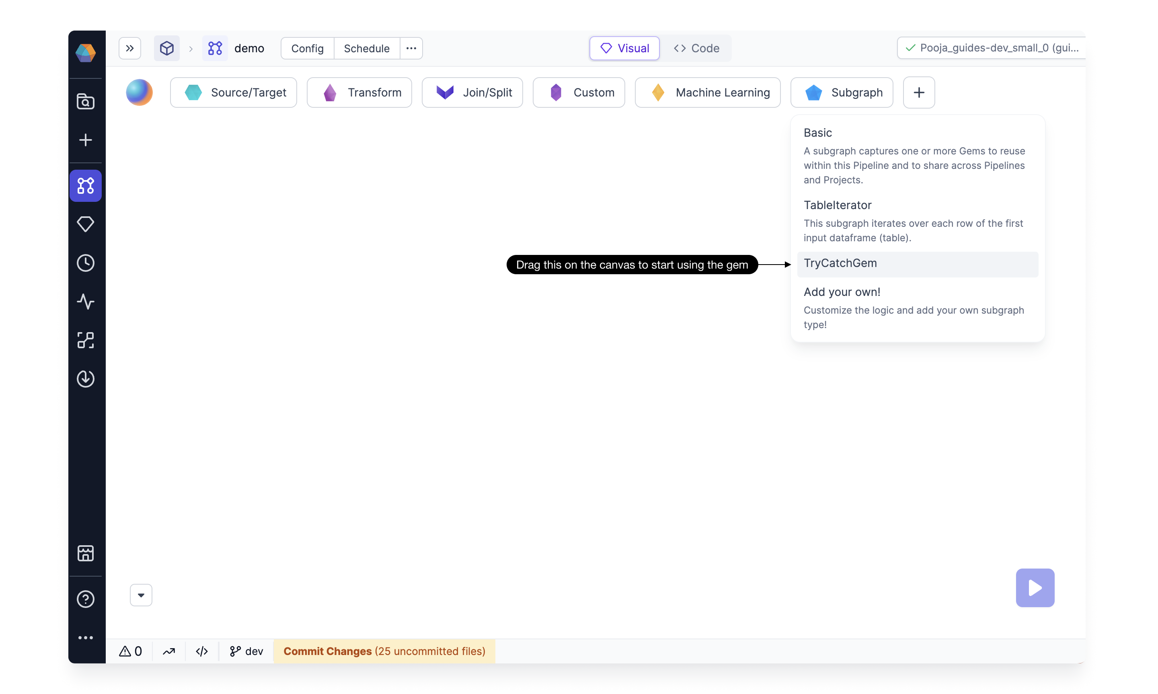Open the help question mark icon
This screenshot has width=1158, height=694.
point(86,599)
